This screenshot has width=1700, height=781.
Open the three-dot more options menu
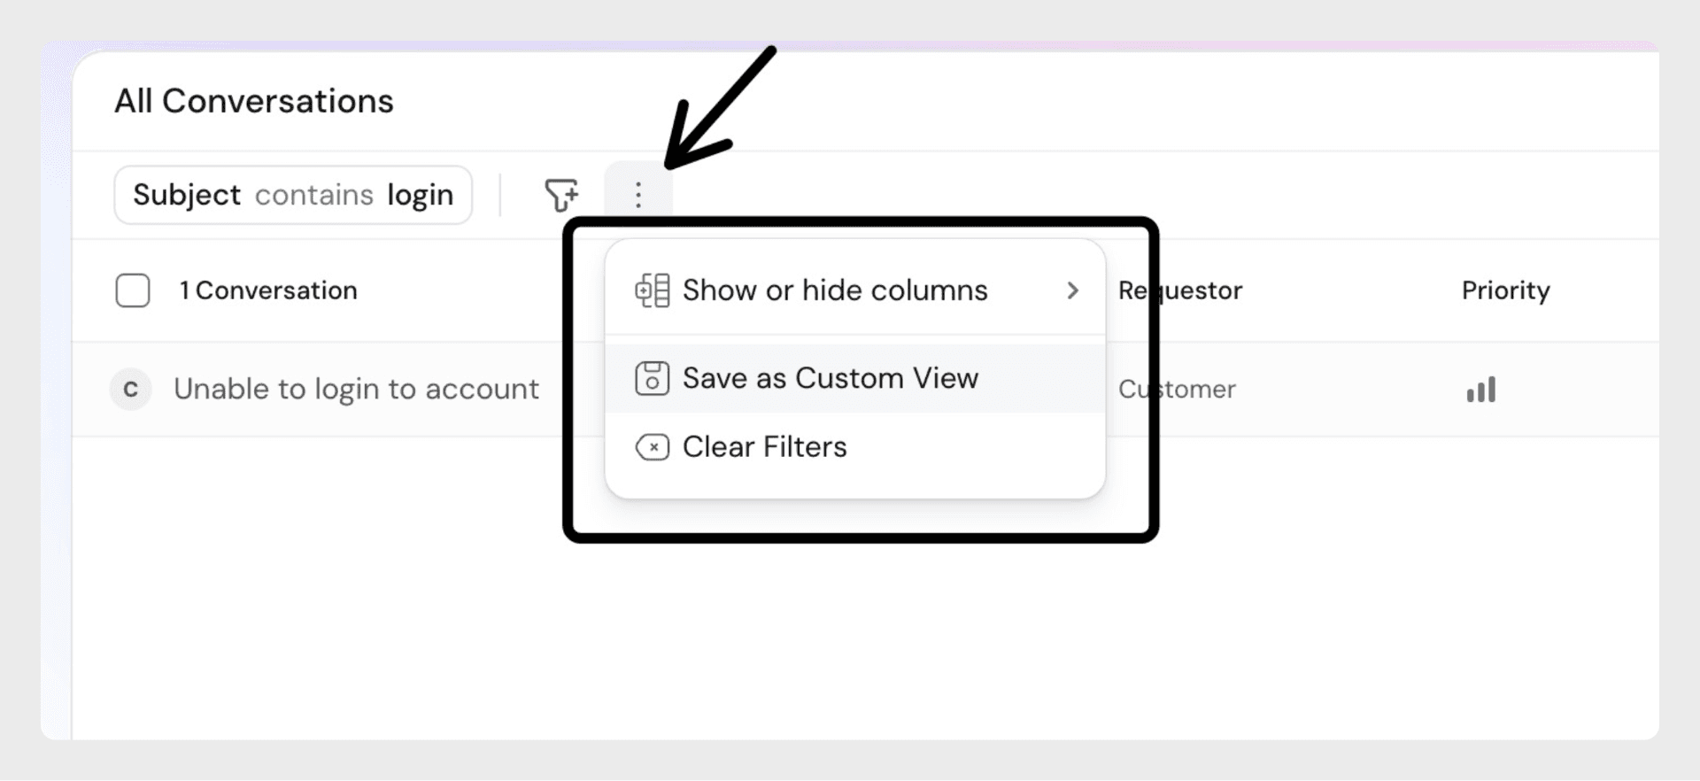(x=638, y=195)
